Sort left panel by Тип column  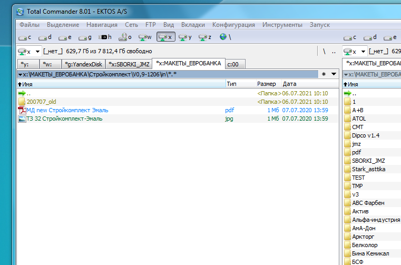pos(241,84)
